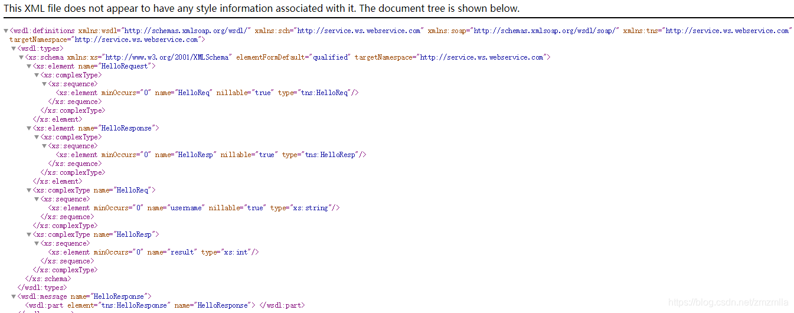Click the nillable="true" attribute on username line
The height and width of the screenshot is (313, 794).
click(x=237, y=208)
